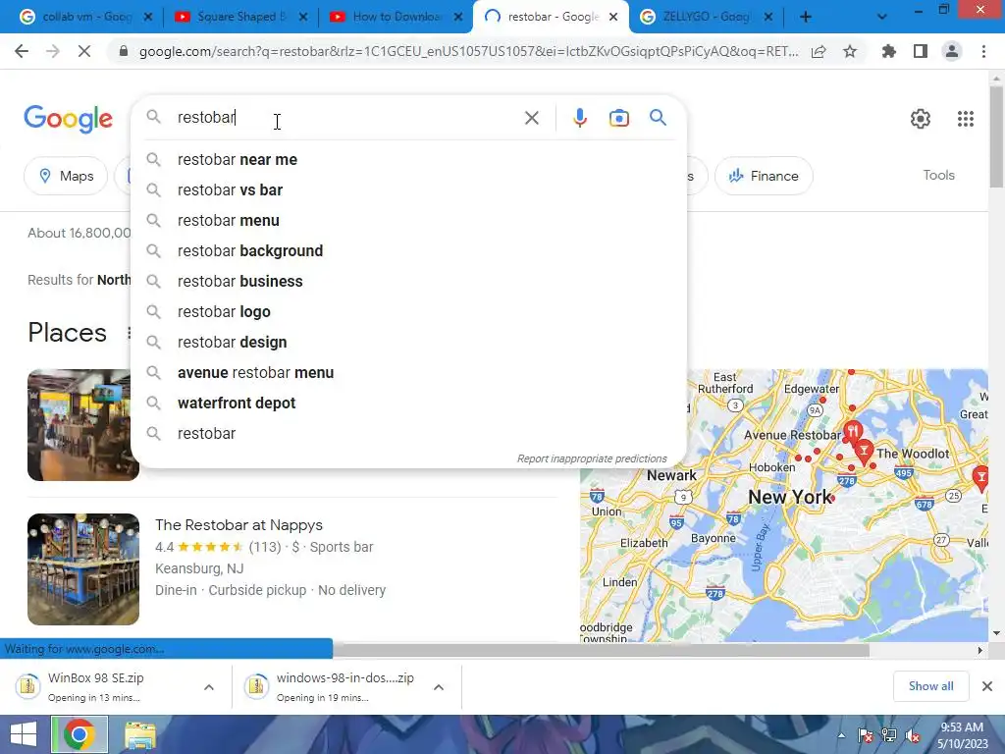The height and width of the screenshot is (754, 1005).
Task: Click the horizontal page scrollbar
Action: pyautogui.click(x=601, y=650)
